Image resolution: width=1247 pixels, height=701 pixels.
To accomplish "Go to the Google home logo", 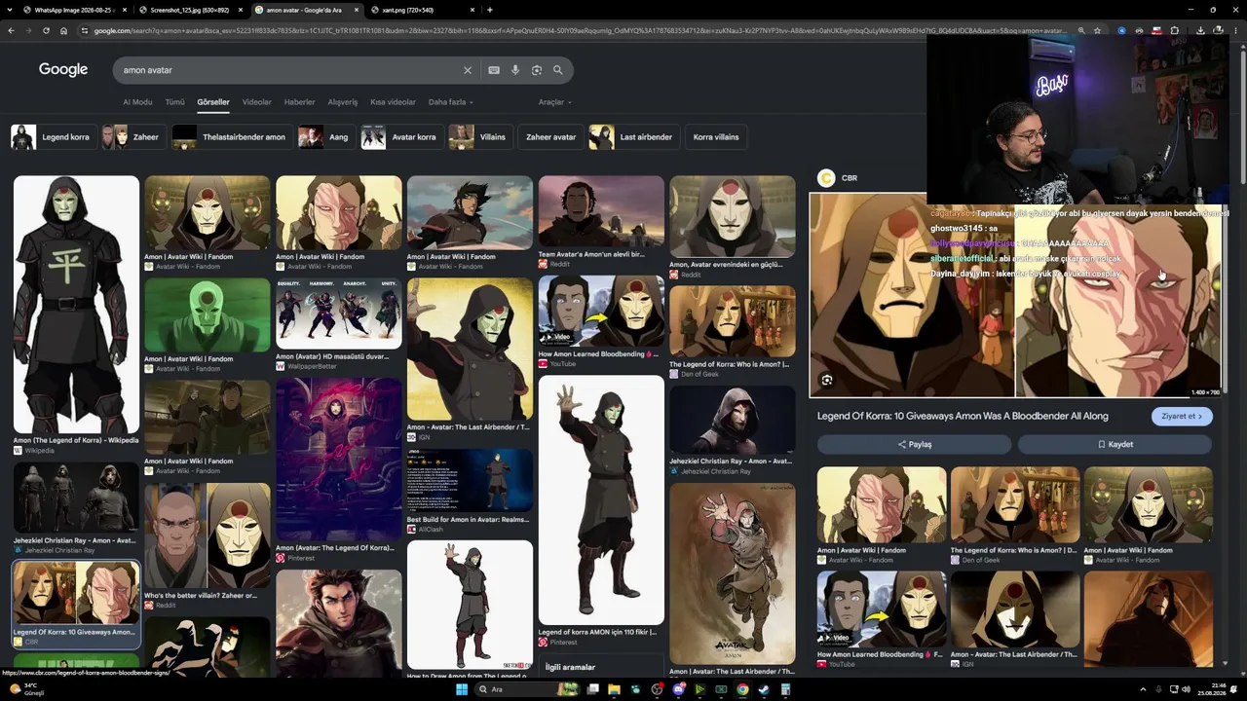I will [x=63, y=70].
